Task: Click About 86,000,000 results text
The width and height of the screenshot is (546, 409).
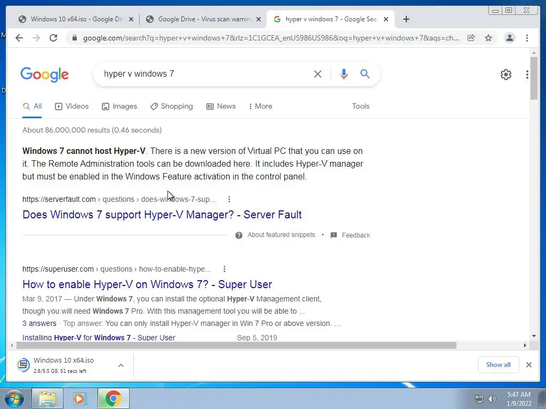Action: 92,130
